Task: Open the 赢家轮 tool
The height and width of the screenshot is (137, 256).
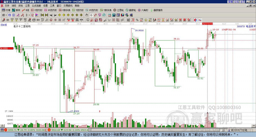Action: click(x=131, y=10)
